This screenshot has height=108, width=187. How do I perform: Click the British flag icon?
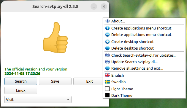click(107, 75)
